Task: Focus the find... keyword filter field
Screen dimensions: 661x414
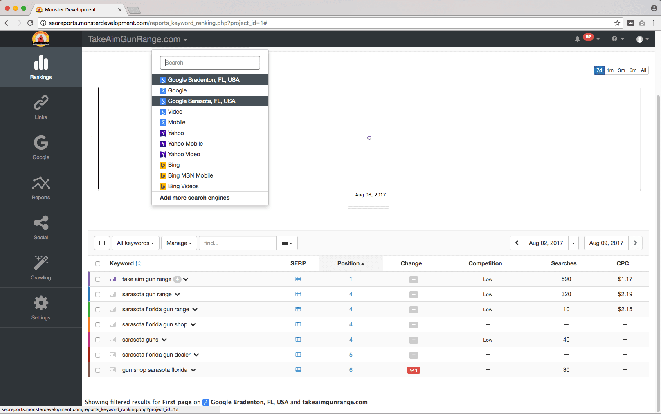Action: pos(238,243)
